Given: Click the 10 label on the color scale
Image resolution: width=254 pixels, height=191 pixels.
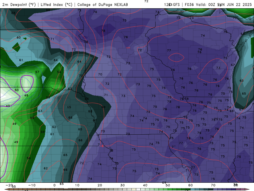Looking at the screenshot, I should click(77, 185).
